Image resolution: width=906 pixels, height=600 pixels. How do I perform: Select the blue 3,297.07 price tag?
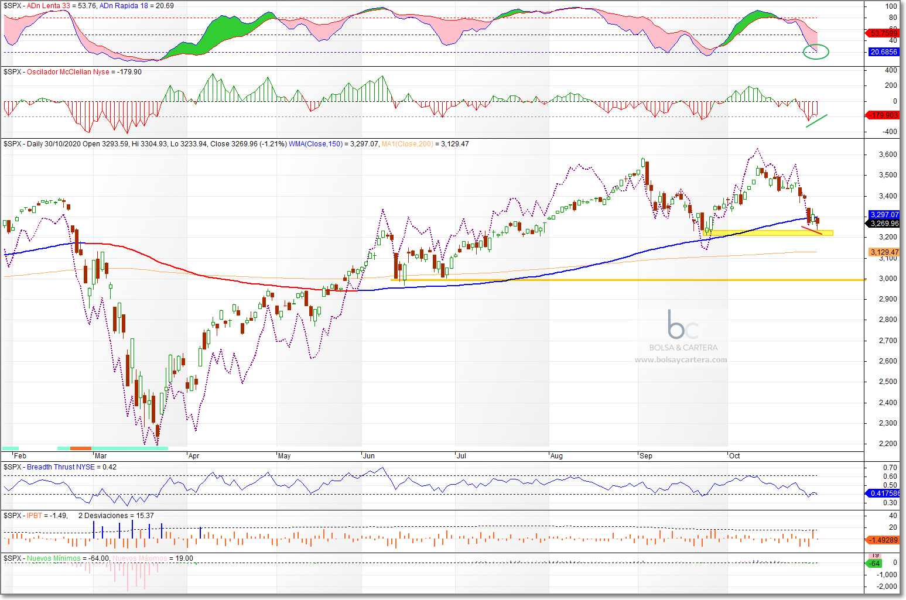coord(884,215)
